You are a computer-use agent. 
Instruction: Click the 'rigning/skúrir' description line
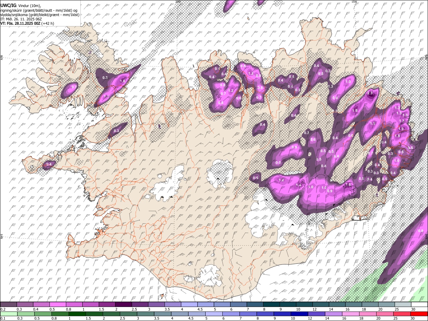pyautogui.click(x=38, y=10)
